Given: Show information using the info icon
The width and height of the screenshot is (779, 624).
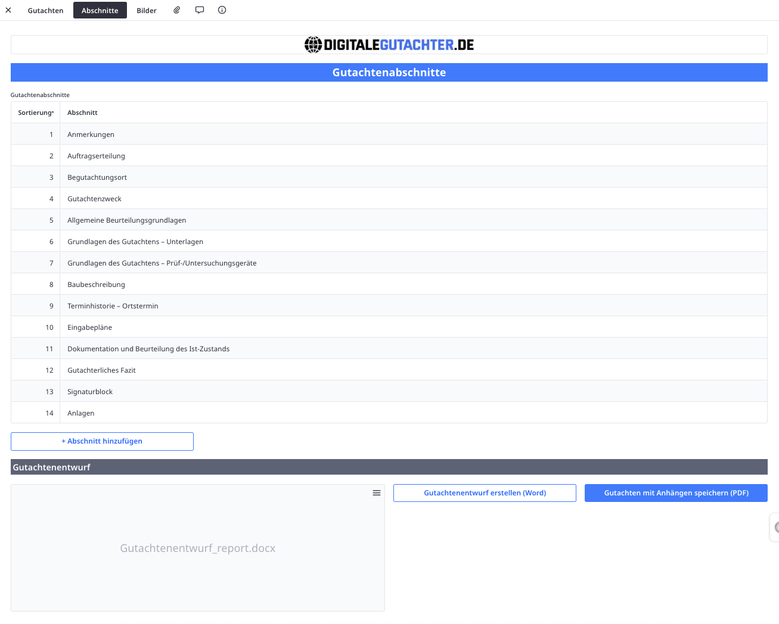Looking at the screenshot, I should tap(221, 10).
